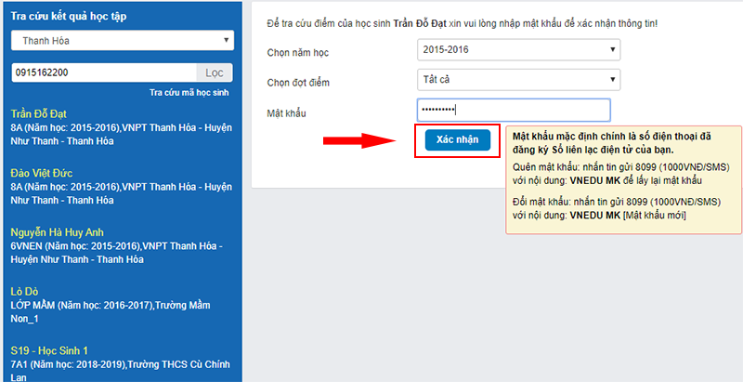Open the Thanh Hóa province dropdown

122,40
